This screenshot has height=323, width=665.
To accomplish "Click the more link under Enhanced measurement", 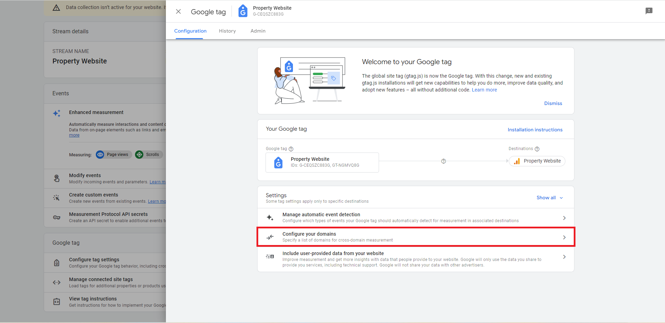I will point(74,135).
